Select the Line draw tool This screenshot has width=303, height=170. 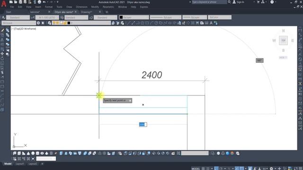128,23
